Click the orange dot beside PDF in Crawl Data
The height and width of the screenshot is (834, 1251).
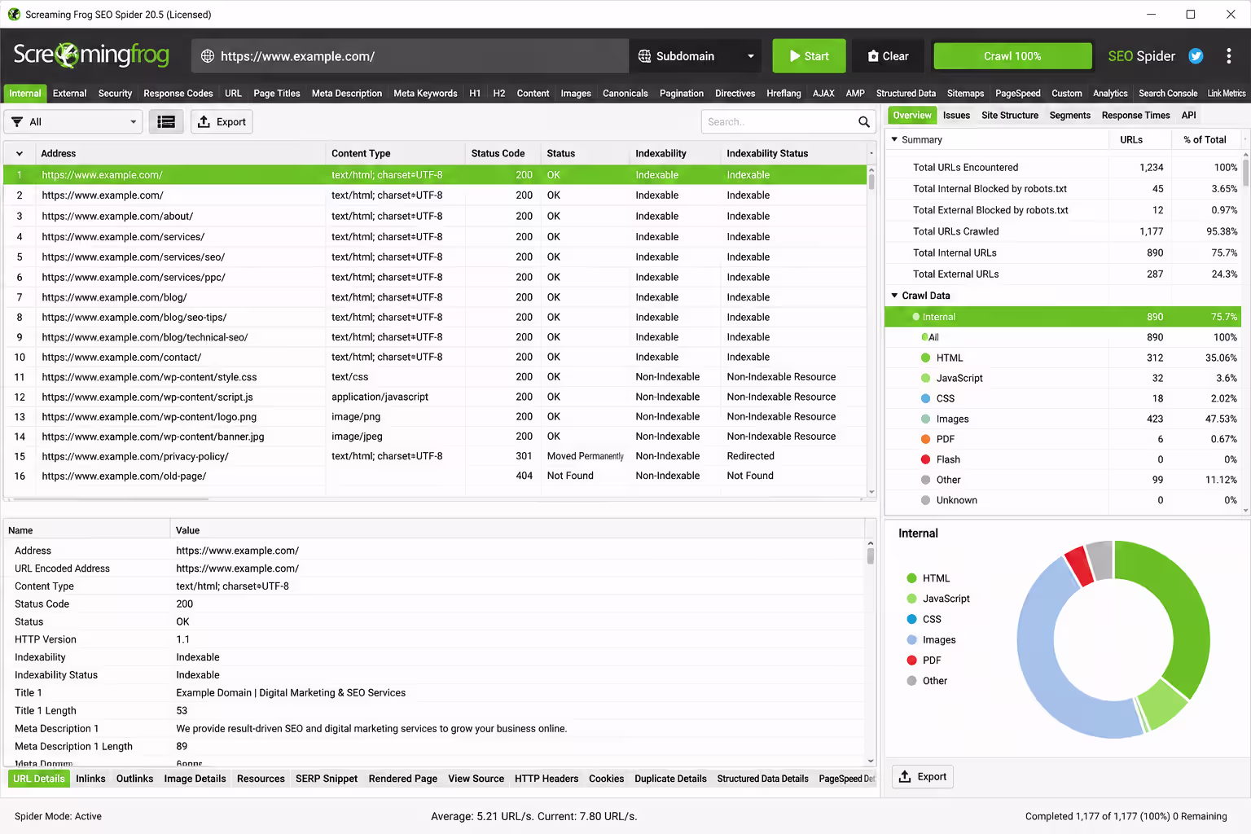coord(925,439)
